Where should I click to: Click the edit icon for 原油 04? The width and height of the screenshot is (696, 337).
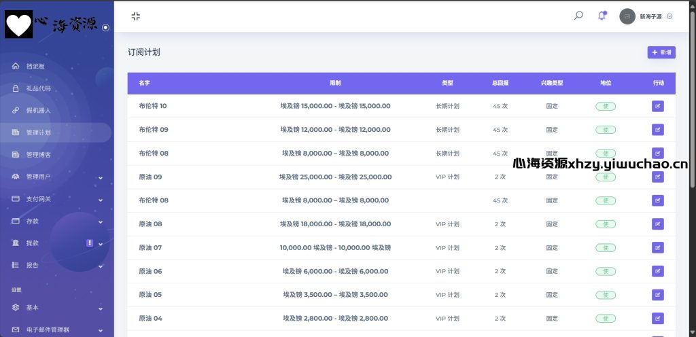(657, 318)
